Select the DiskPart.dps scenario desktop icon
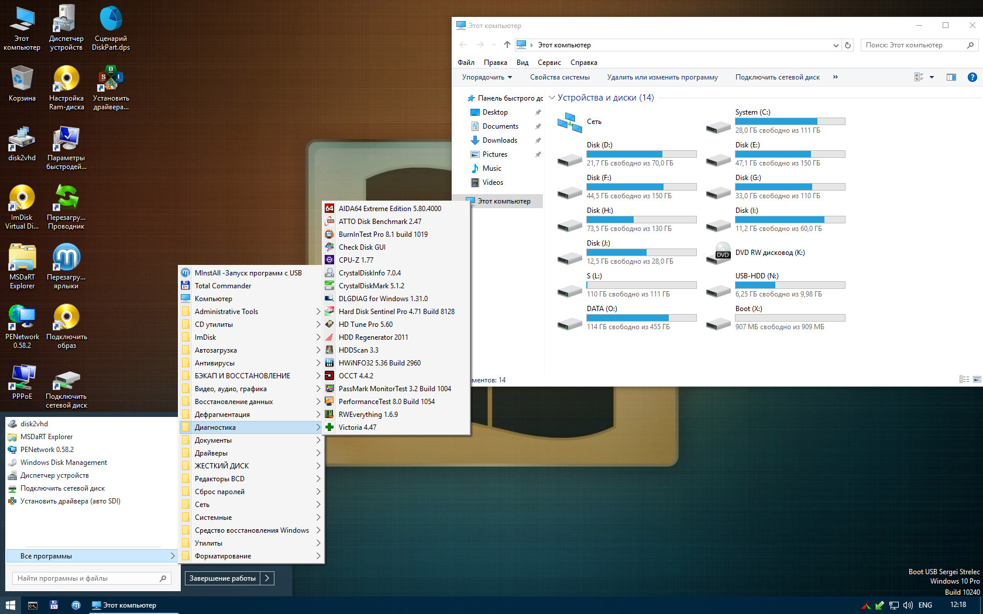Screen dimensions: 983x614 (111, 28)
